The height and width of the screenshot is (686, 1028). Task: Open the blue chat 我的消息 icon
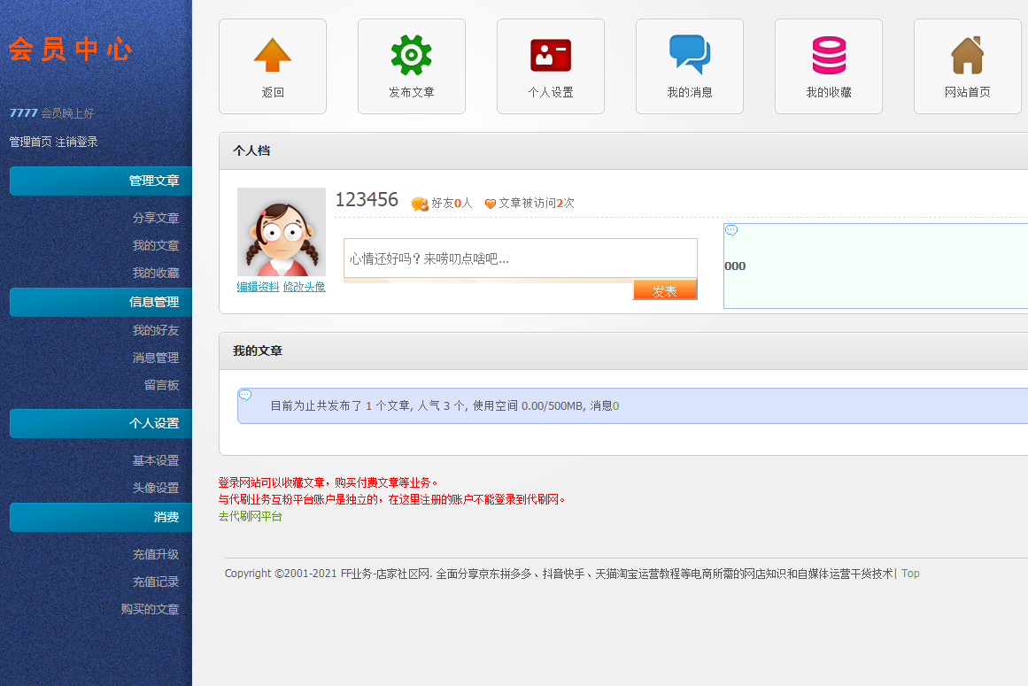click(690, 55)
